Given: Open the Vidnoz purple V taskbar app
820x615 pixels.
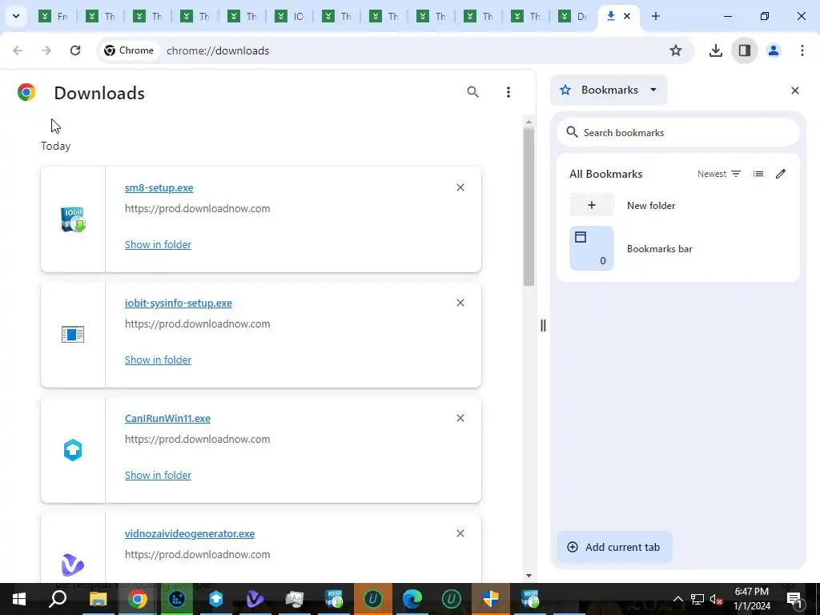Looking at the screenshot, I should pos(255,599).
